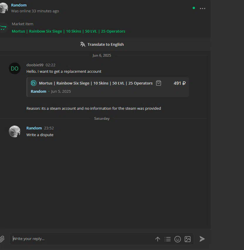244x250 pixels.
Task: Translate the conversation to English
Action: pyautogui.click(x=102, y=44)
